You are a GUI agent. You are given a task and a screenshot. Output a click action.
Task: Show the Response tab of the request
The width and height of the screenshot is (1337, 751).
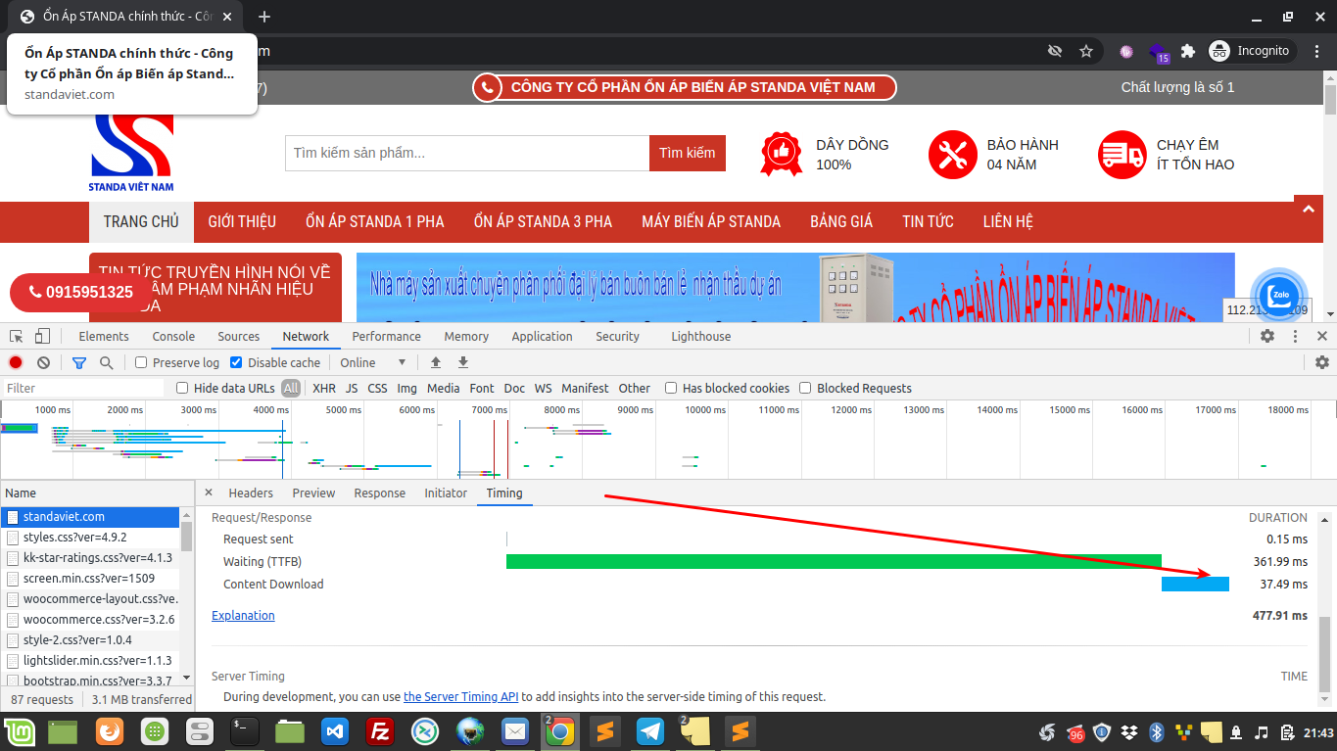[380, 493]
